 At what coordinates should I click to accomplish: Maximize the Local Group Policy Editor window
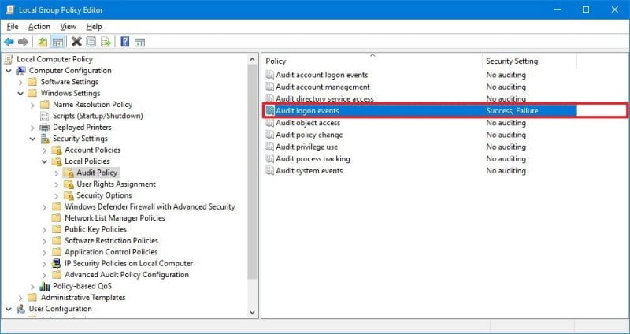coord(586,9)
